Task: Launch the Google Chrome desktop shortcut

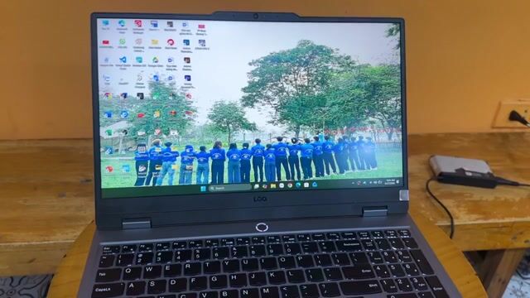Action: [x=108, y=96]
